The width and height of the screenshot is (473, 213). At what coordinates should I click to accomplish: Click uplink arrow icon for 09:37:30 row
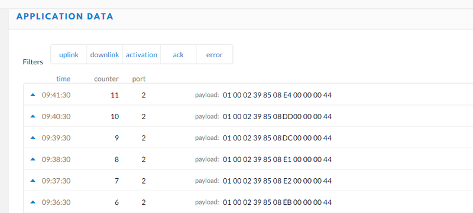(33, 181)
